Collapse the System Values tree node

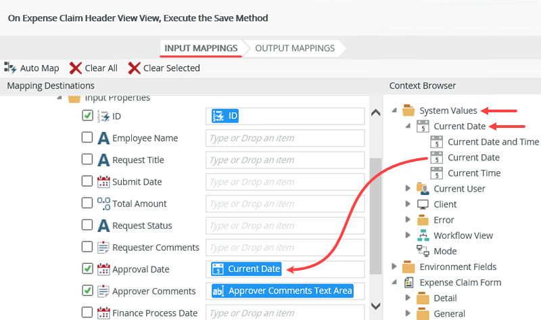click(394, 110)
